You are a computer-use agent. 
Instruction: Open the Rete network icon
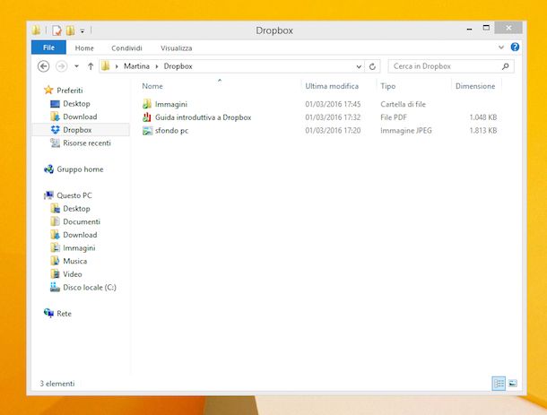pyautogui.click(x=48, y=313)
